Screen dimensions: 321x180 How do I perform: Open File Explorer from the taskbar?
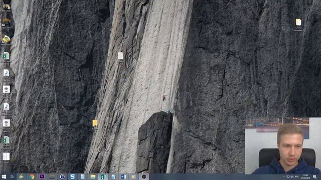(x=93, y=176)
